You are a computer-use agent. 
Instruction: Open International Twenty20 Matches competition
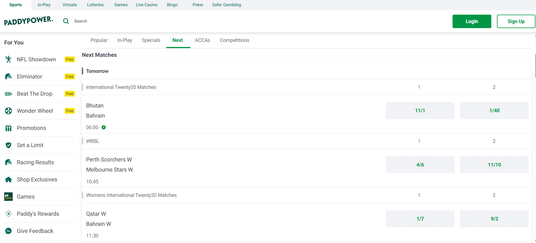pos(121,87)
